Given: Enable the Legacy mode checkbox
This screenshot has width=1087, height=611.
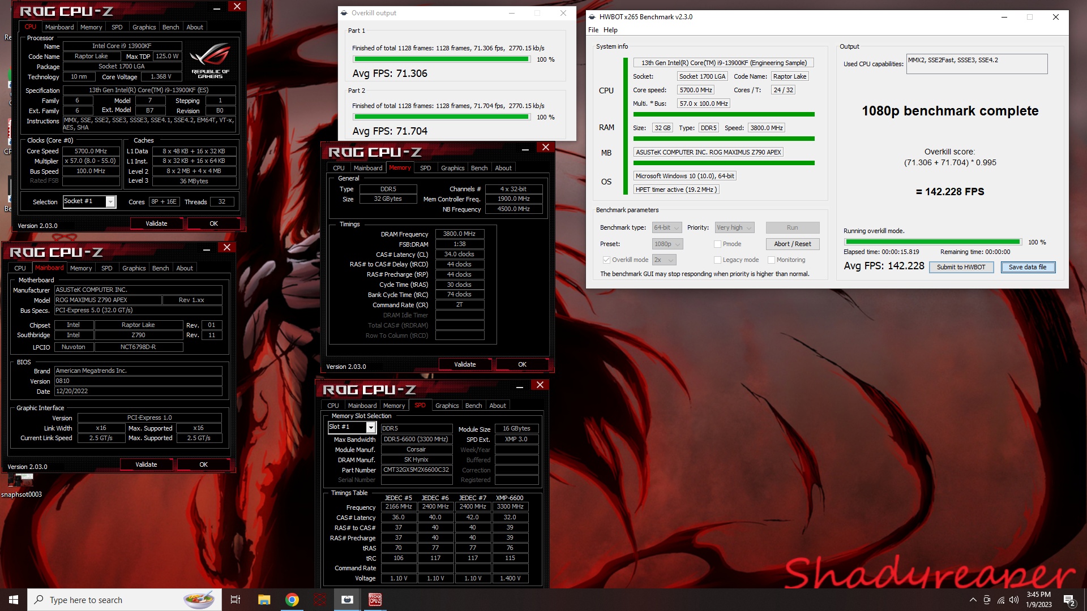Looking at the screenshot, I should tap(717, 260).
